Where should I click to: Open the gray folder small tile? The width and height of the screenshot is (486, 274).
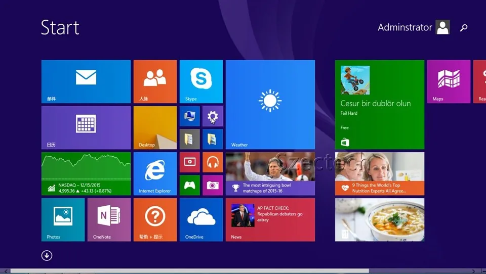[190, 139]
